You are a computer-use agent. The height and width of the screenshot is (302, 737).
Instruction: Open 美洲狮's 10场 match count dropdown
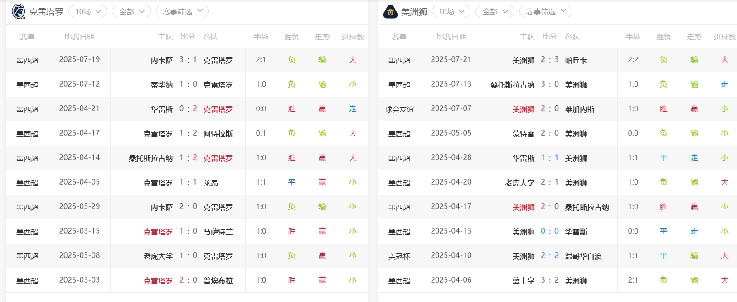coord(451,11)
